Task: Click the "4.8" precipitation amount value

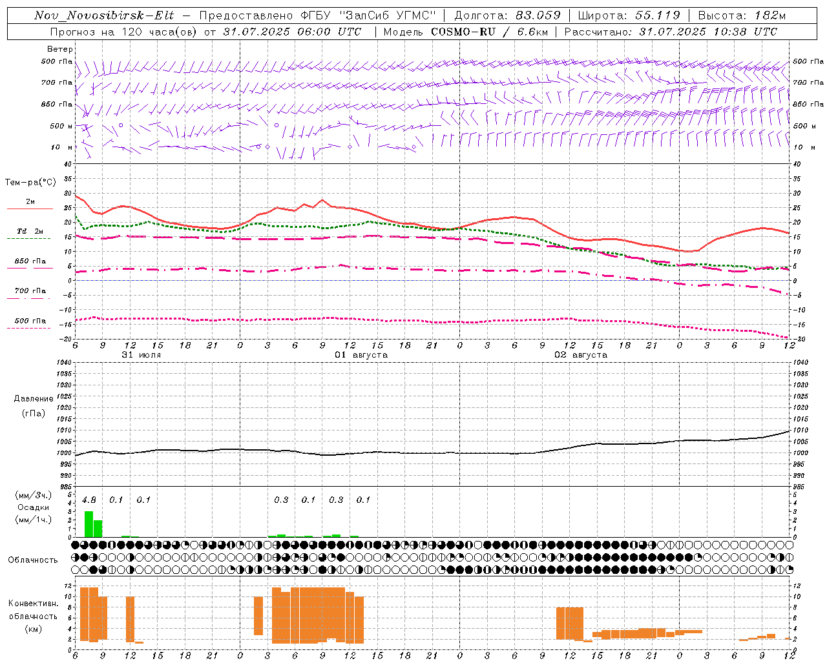Action: (x=89, y=500)
